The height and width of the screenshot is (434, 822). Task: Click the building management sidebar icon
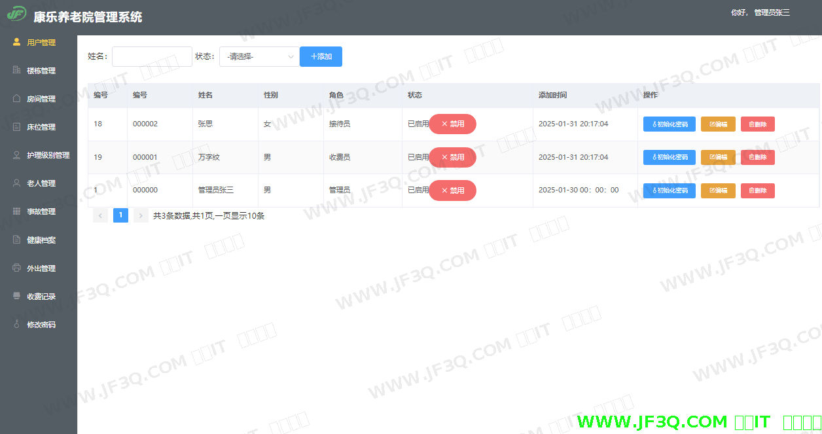click(x=17, y=71)
